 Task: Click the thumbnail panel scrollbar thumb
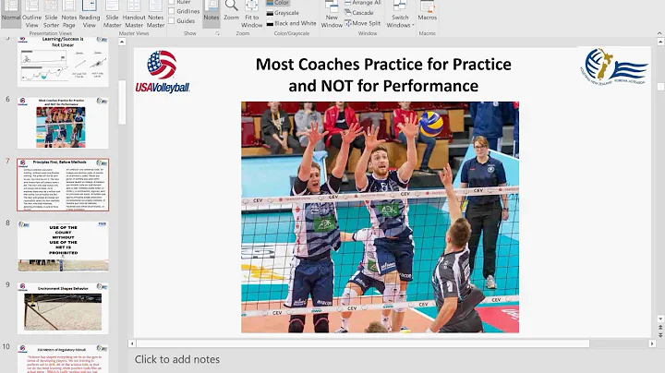tap(122, 102)
